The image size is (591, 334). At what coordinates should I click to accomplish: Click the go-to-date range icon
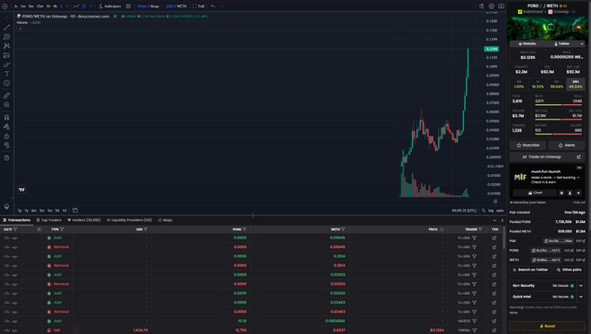pos(75,210)
